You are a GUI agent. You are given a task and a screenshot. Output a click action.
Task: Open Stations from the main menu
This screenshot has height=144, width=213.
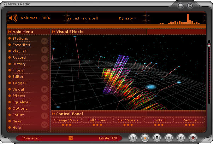[x=20, y=39]
